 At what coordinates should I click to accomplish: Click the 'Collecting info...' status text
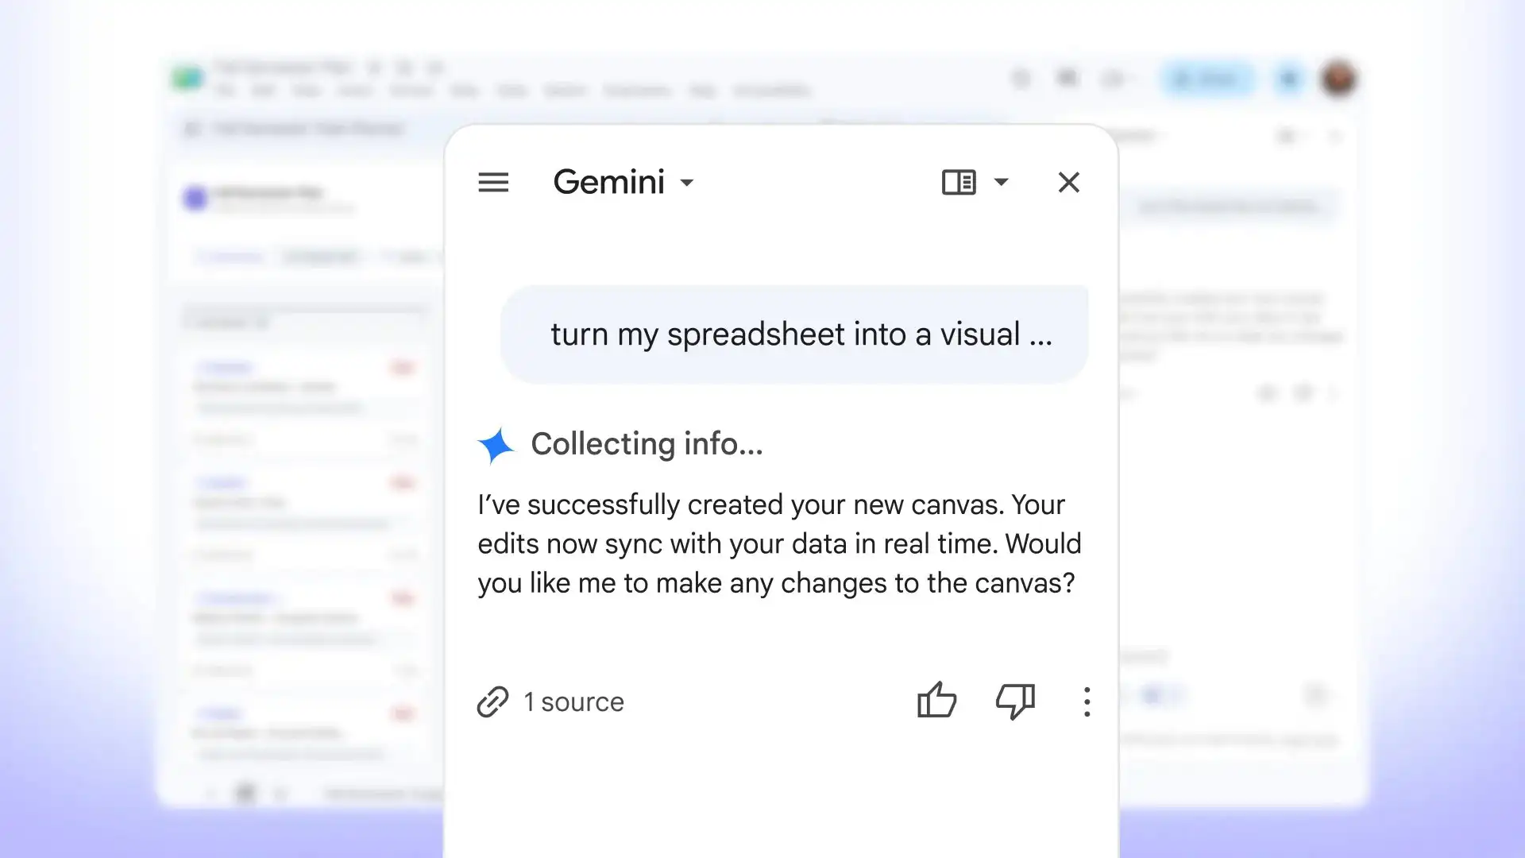pos(647,444)
